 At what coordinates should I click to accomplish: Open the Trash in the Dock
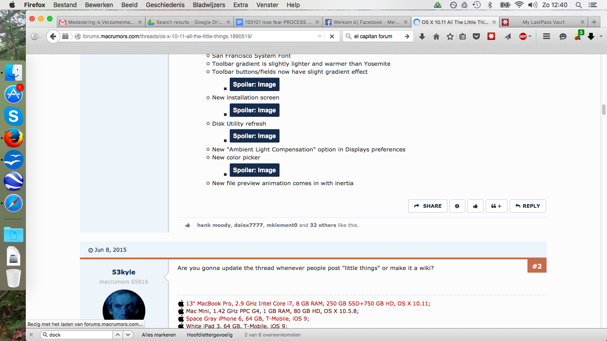(x=14, y=278)
